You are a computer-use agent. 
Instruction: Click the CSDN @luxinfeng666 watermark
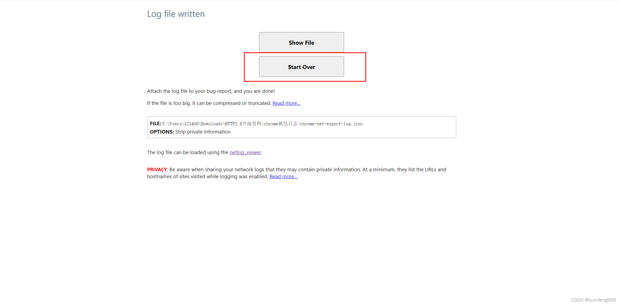[593, 300]
